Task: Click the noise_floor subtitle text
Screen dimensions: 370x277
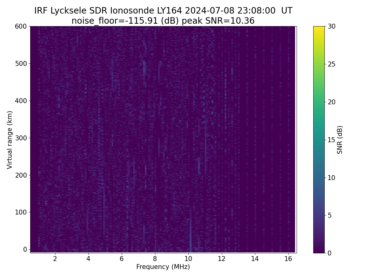Action: 163,21
